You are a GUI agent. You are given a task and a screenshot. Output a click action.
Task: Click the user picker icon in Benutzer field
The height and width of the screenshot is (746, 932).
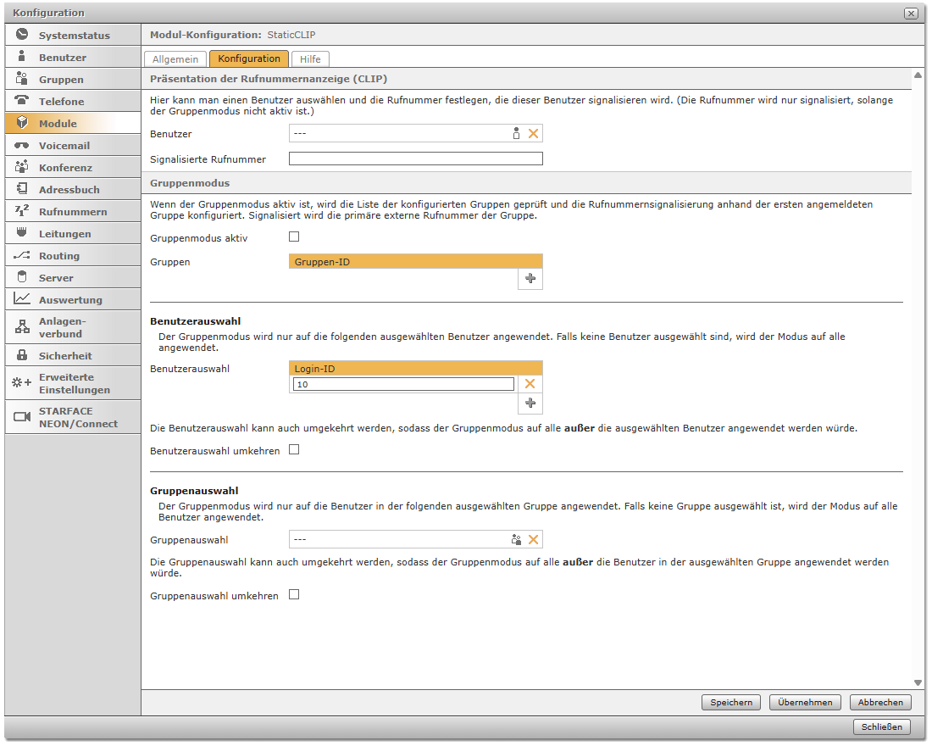click(516, 133)
